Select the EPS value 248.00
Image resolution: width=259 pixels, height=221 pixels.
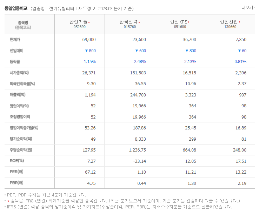point(239,150)
